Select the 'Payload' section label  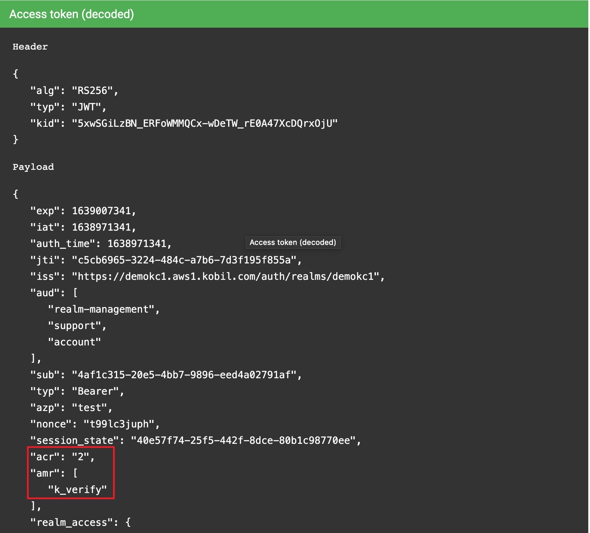(33, 167)
